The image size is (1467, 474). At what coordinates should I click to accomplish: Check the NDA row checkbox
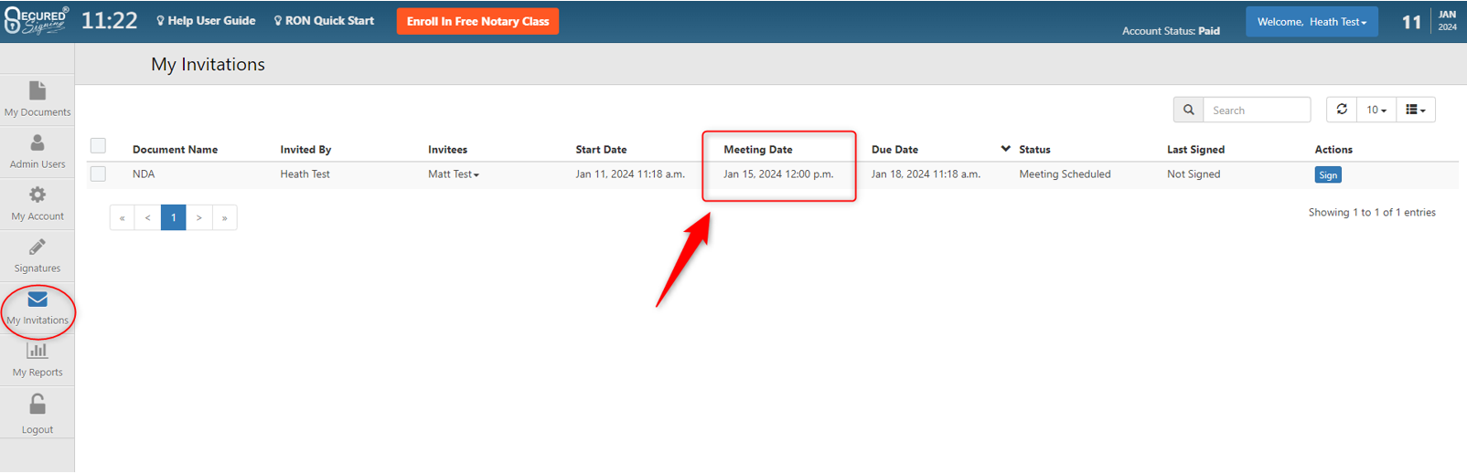coord(98,174)
